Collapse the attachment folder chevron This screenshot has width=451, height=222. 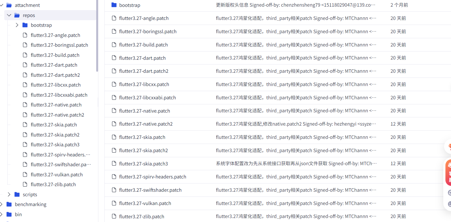point(1,5)
